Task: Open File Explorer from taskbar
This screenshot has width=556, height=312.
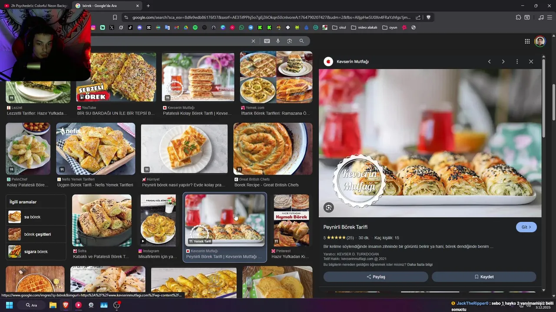Action: coord(53,305)
